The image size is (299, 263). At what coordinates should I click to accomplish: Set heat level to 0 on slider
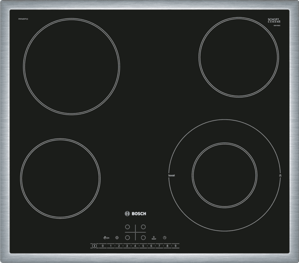pyautogui.click(x=103, y=246)
